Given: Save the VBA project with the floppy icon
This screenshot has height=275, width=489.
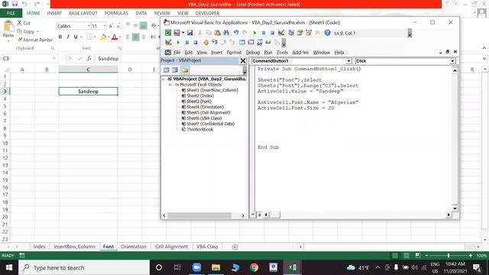Looking at the screenshot, I should click(x=189, y=33).
